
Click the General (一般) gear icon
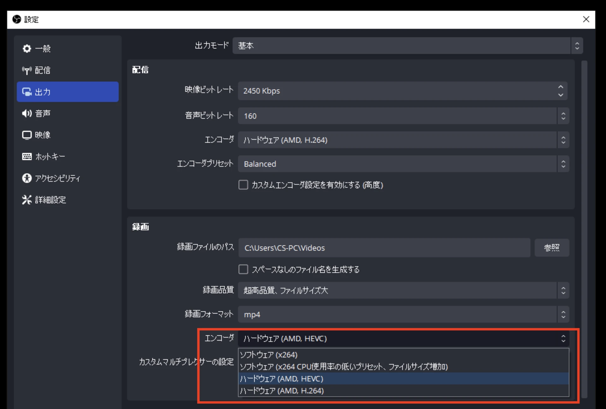27,49
